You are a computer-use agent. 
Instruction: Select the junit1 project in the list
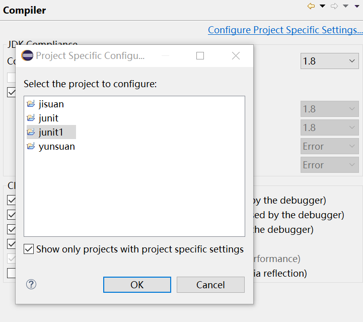tap(51, 133)
